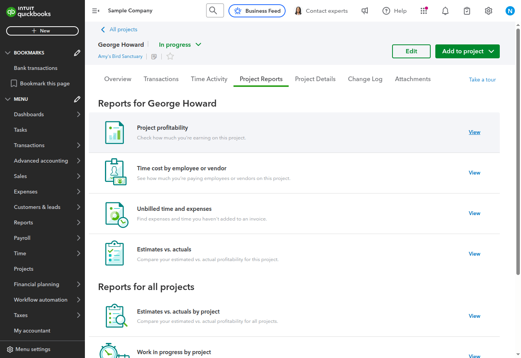Click the back arrow beside All projects

[103, 30]
